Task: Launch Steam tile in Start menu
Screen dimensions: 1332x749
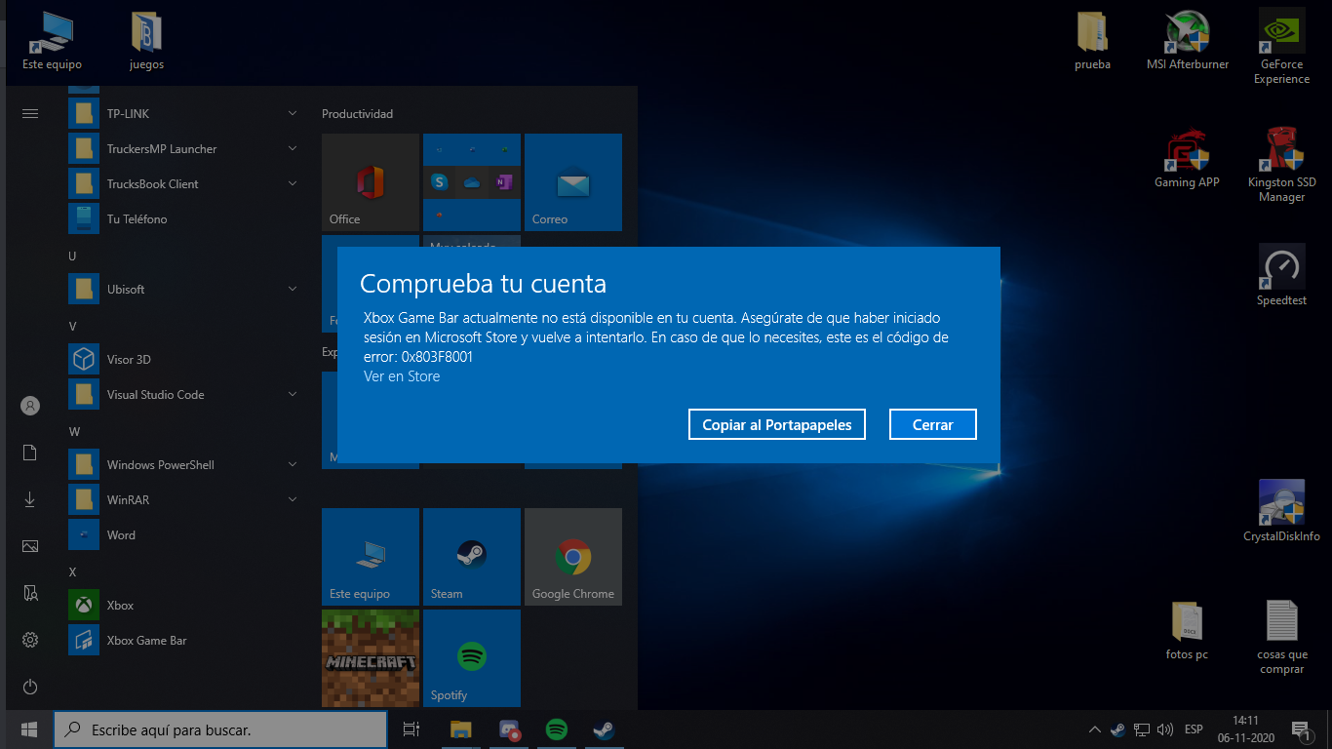Action: coord(472,557)
